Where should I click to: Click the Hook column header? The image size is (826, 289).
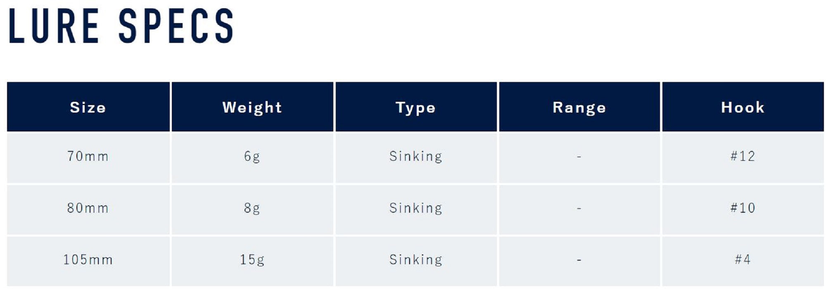point(743,107)
